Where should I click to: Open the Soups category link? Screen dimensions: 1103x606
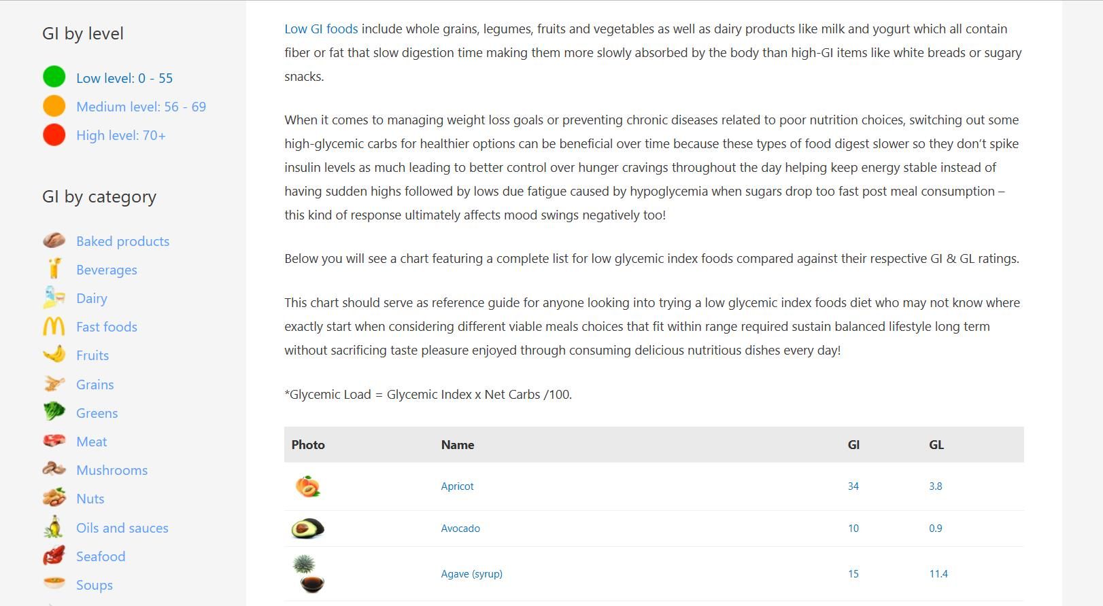(x=94, y=585)
